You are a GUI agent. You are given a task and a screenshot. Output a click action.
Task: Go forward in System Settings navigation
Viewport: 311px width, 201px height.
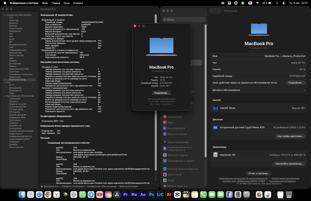tap(218, 11)
